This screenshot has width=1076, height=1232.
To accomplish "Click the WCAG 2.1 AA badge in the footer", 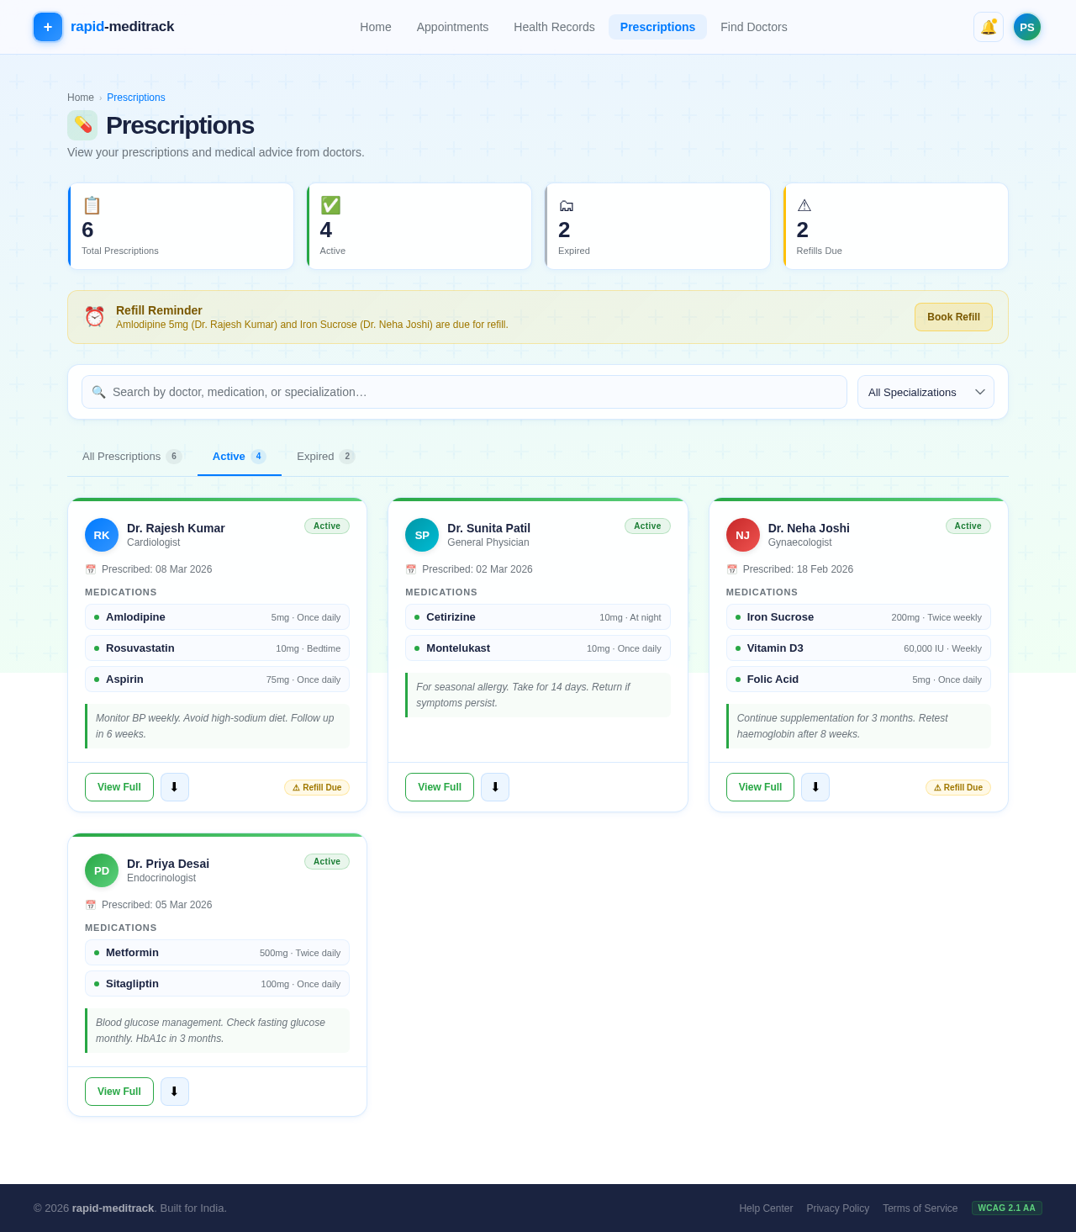I will click(1006, 1208).
